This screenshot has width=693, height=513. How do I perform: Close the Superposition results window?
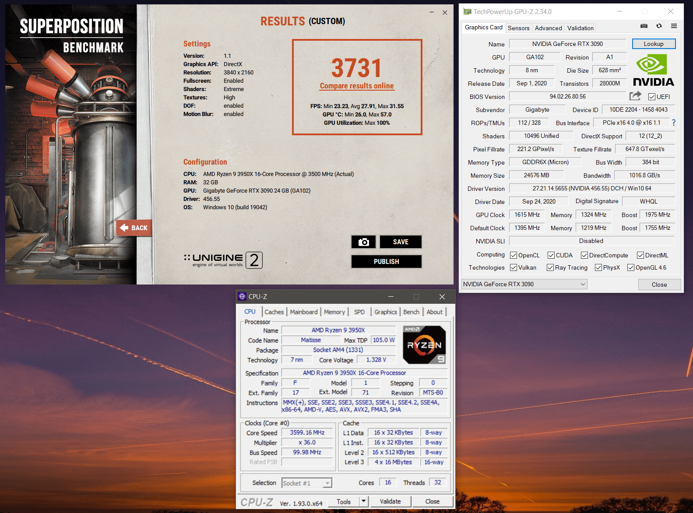point(445,13)
